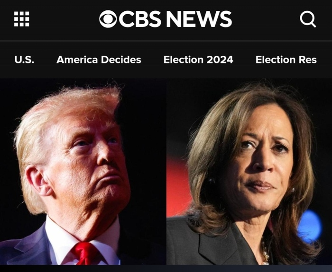Tap the left half of the hero image
Screen dimensions: 332x272
(83, 172)
